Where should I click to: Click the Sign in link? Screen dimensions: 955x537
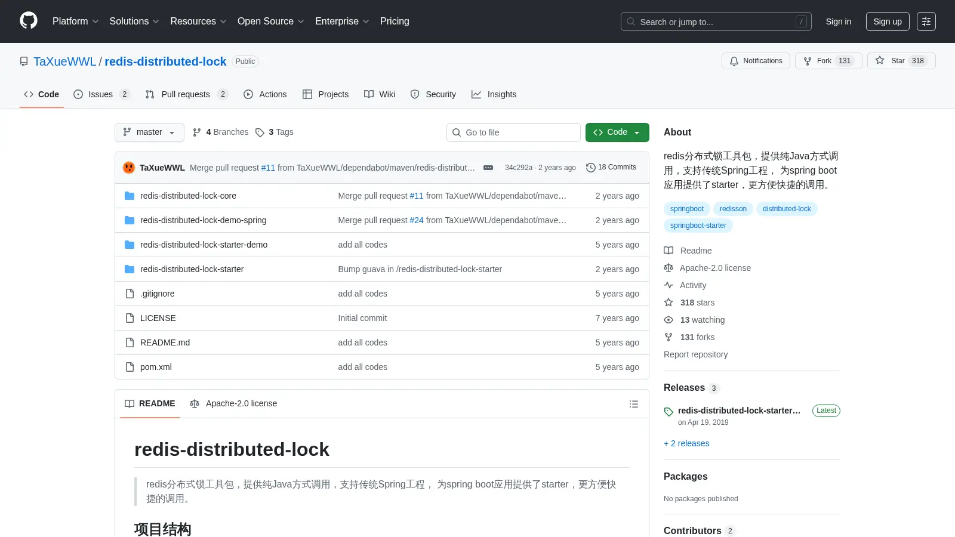coord(839,21)
